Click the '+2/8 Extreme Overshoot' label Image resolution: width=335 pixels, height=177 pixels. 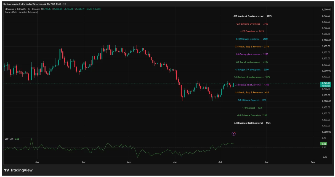click(252, 24)
